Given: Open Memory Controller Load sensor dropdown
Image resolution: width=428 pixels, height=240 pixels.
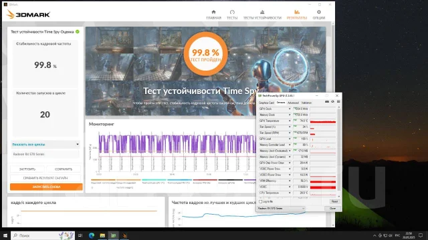Looking at the screenshot, I should point(290,145).
